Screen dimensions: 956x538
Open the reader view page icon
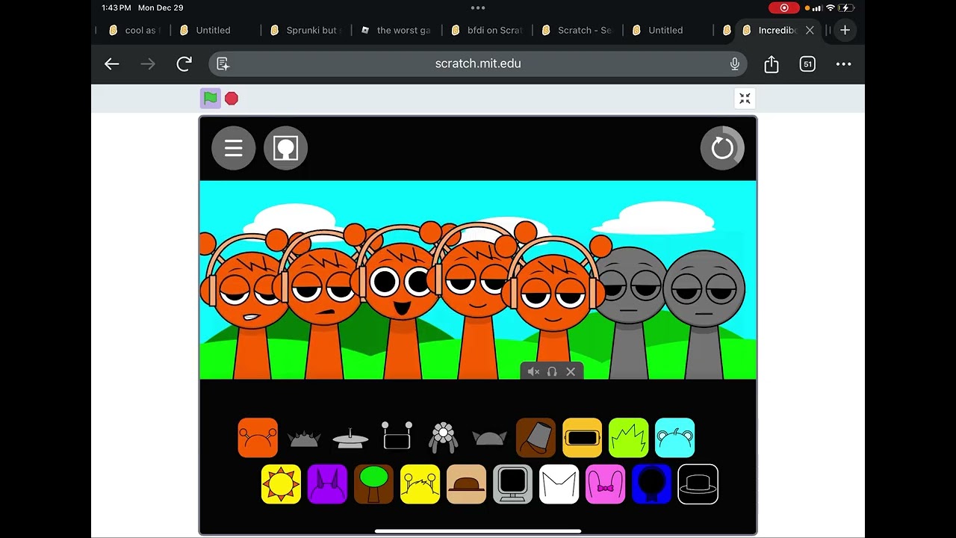pyautogui.click(x=223, y=64)
